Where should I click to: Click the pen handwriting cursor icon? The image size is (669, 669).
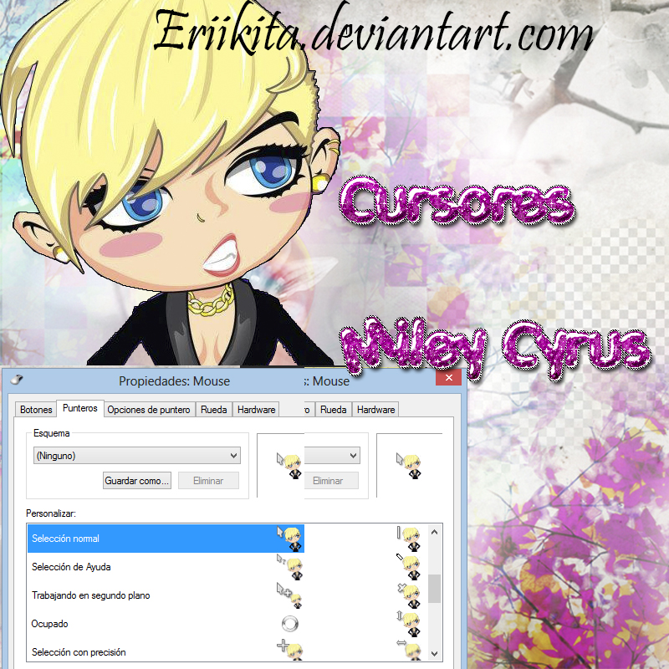409,567
